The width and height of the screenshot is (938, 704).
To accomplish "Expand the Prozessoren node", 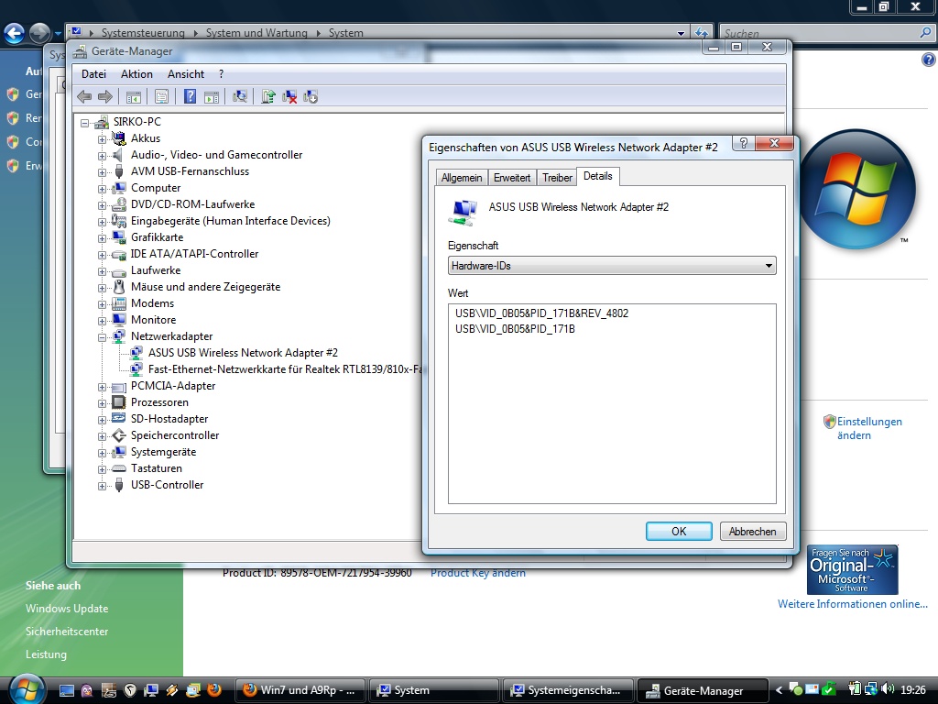I will 102,403.
